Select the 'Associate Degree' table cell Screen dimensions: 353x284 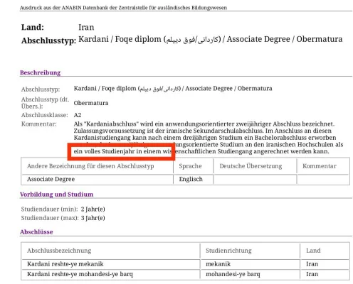51,179
